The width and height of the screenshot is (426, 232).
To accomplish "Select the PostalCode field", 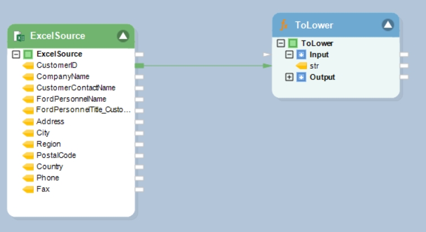I will [56, 155].
